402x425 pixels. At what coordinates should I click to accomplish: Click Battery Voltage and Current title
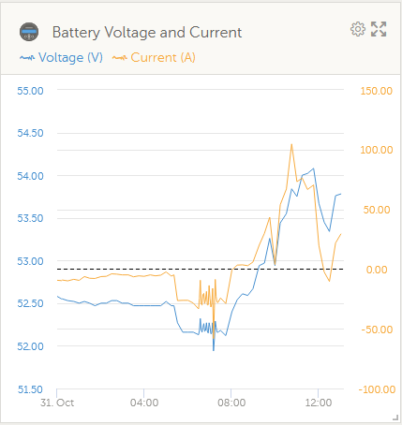pyautogui.click(x=147, y=32)
